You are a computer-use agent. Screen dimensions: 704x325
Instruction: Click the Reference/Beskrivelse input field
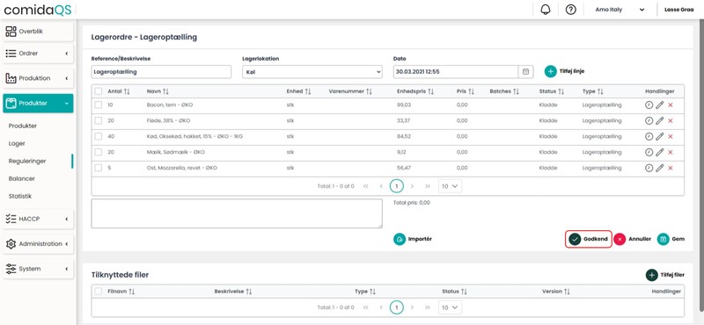coord(161,72)
